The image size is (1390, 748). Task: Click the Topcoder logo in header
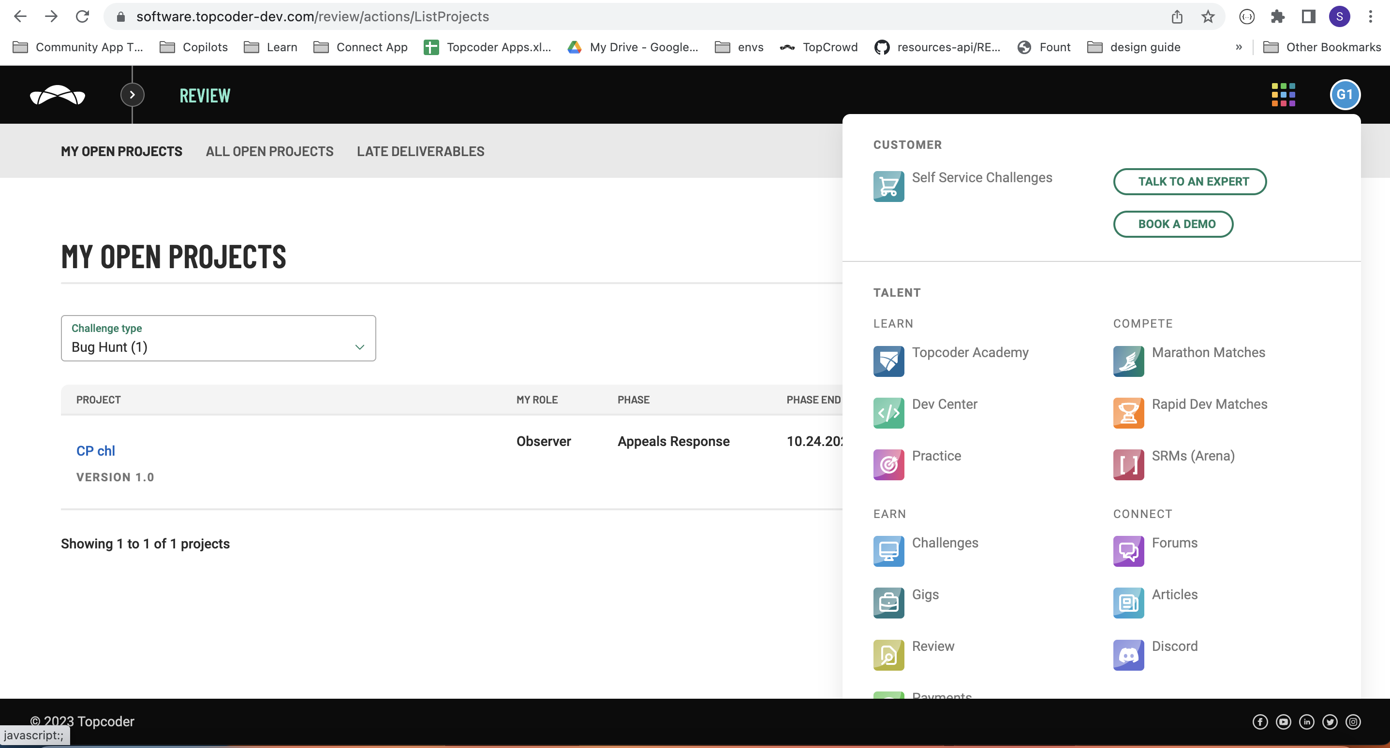tap(57, 95)
